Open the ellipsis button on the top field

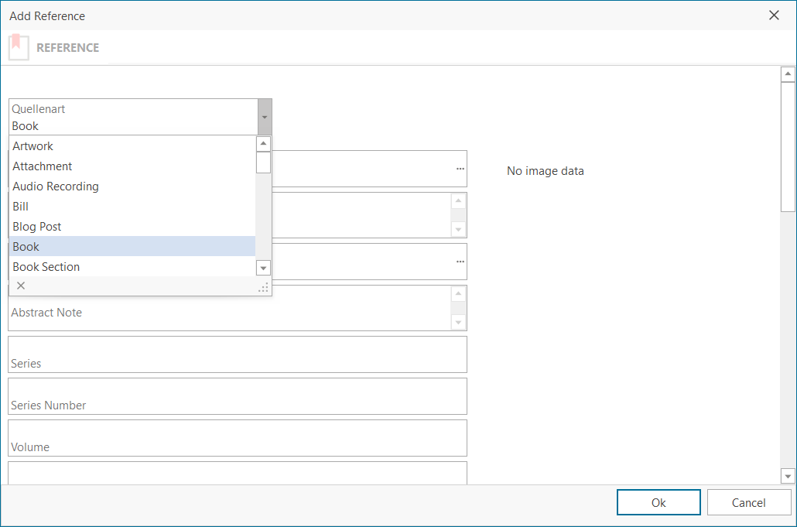click(x=460, y=169)
